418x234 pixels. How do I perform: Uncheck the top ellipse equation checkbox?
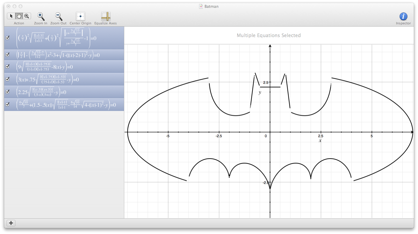pos(7,38)
